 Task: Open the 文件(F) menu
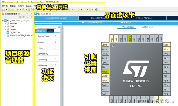point(5,6)
